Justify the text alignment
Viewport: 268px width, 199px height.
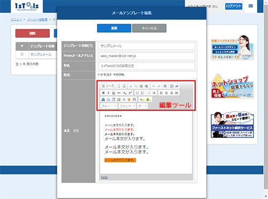[176, 93]
